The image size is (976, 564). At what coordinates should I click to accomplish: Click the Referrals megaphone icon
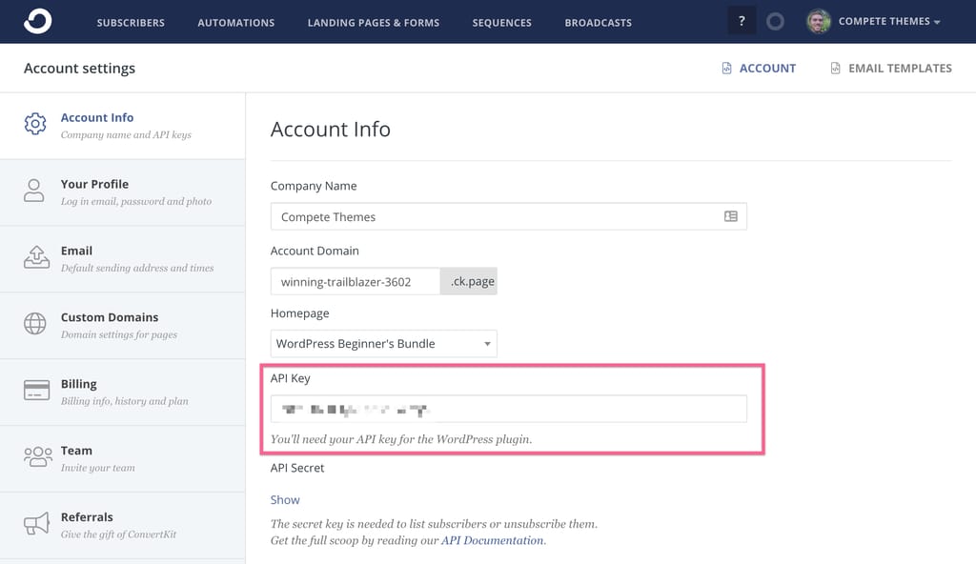(x=36, y=524)
